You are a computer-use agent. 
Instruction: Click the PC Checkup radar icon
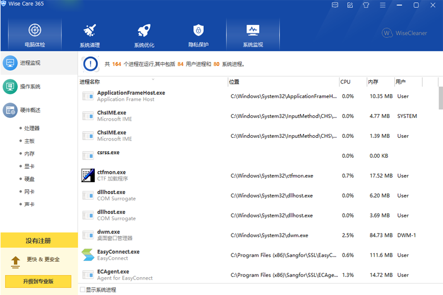coord(35,30)
